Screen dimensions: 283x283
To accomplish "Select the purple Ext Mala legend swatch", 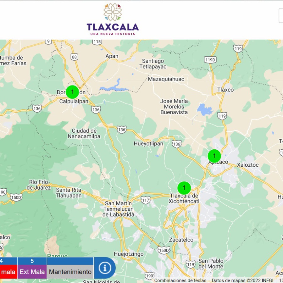I will [32, 272].
